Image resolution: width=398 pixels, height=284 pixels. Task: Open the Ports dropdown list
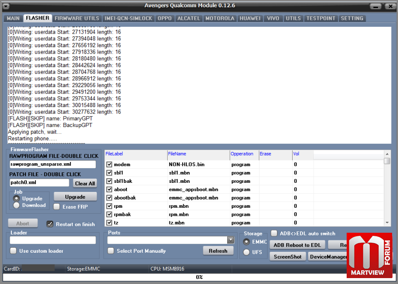[x=230, y=240]
